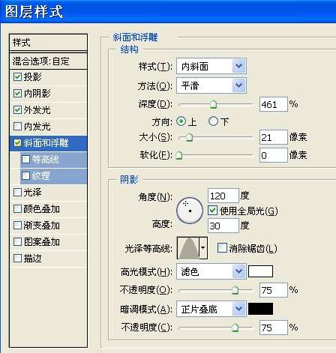Toggle the 投影 drop shadow checkbox
Screen dimensions: 336x353
coord(17,77)
